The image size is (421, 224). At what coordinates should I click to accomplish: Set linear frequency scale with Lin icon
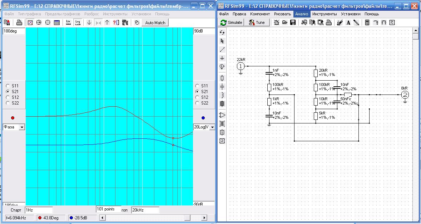[69, 22]
